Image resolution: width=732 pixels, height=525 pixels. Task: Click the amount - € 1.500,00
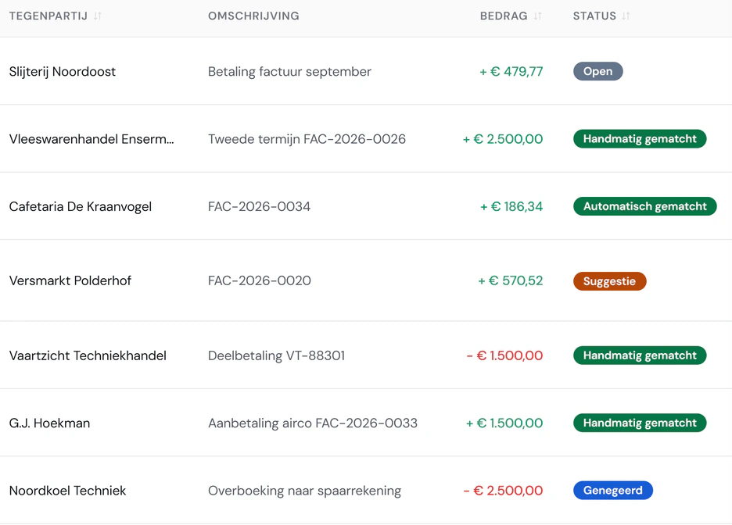point(504,355)
